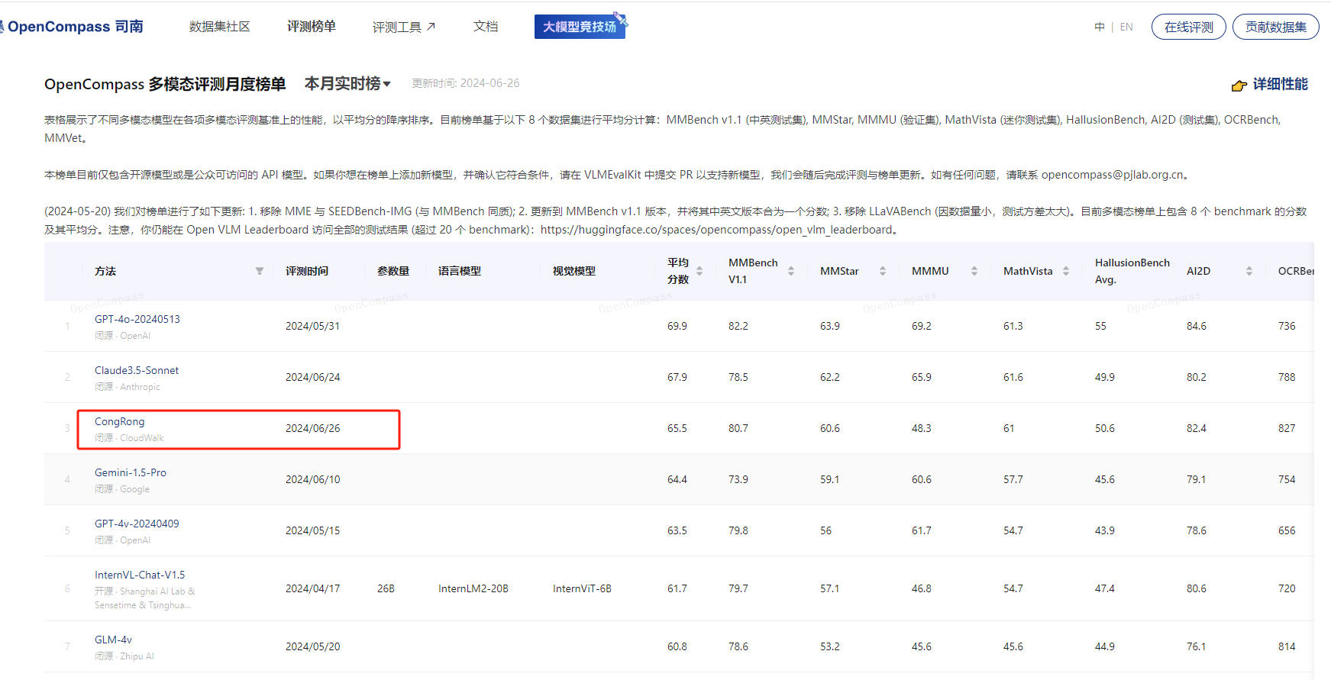The width and height of the screenshot is (1331, 680).
Task: Go to 文档 page
Action: (486, 27)
